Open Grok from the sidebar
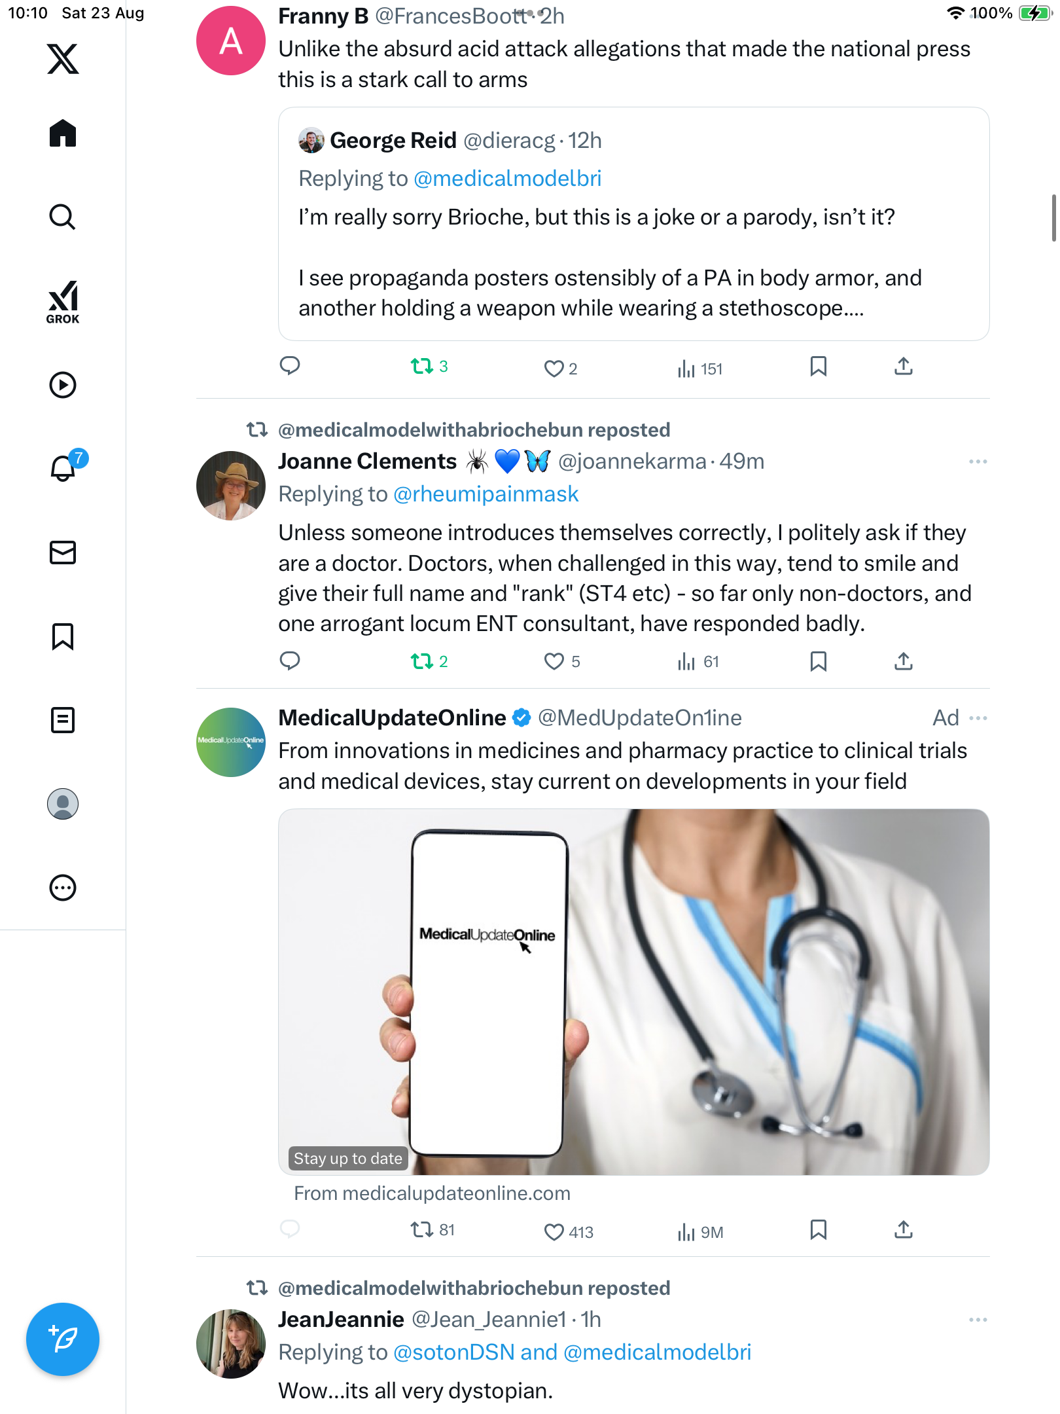1060x1414 pixels. (x=63, y=301)
